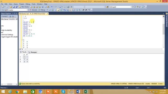This screenshot has width=168, height=94.
Task: Click the New Query button
Action: pos(24,7)
